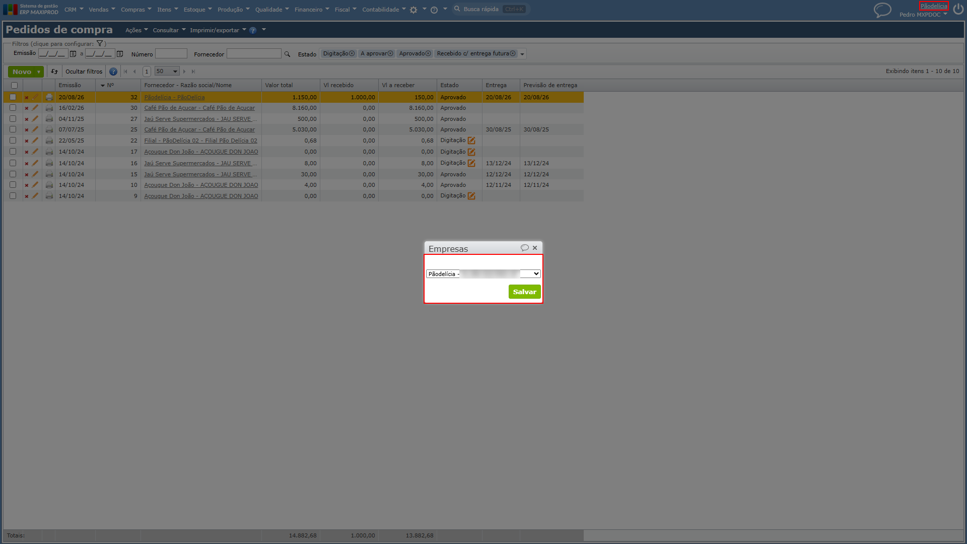967x544 pixels.
Task: Open supplier link Pãodelícia - PãoDelícia
Action: [x=174, y=97]
